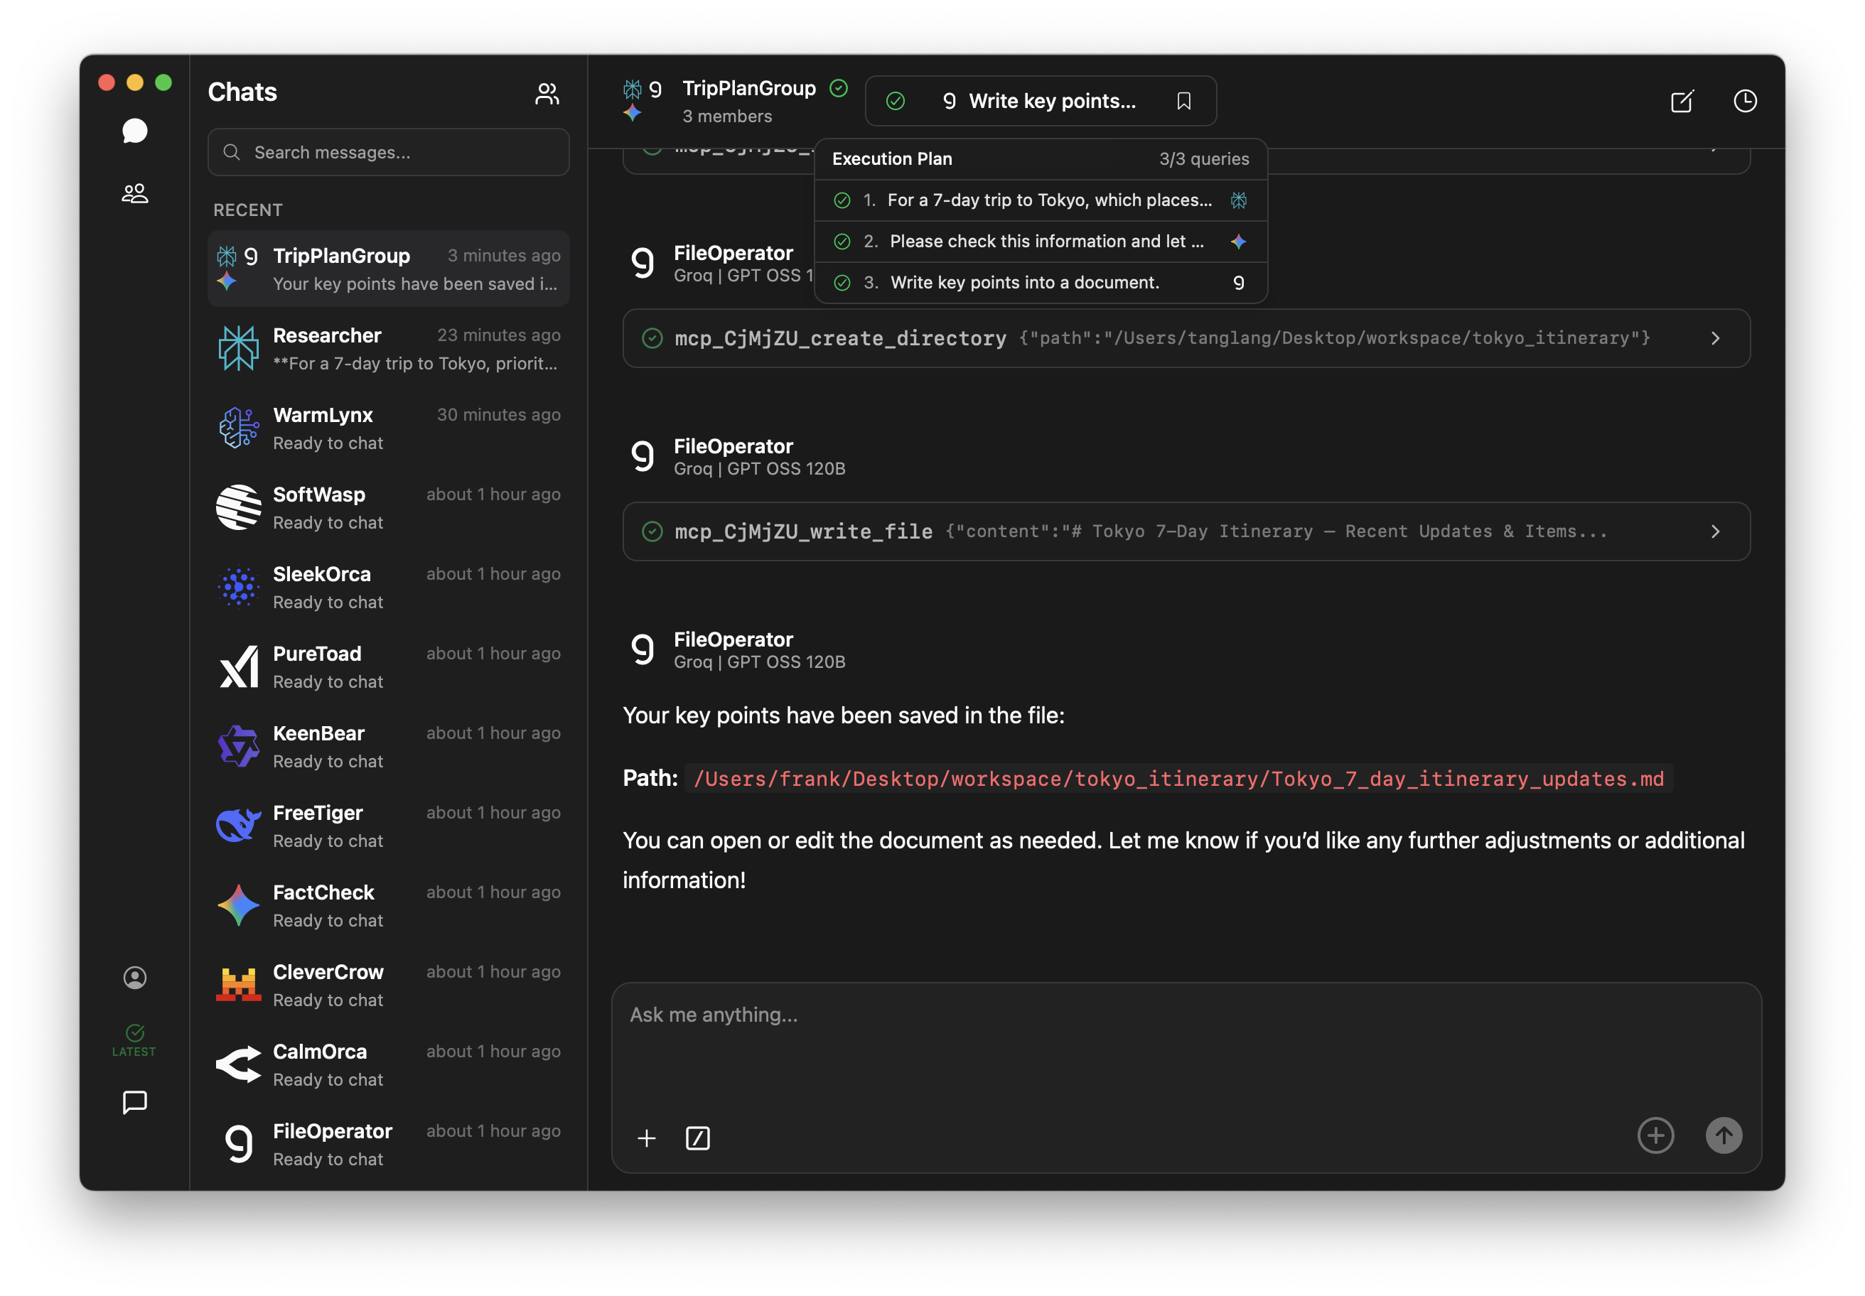
Task: Open the WarmLynx chat
Action: pos(388,428)
